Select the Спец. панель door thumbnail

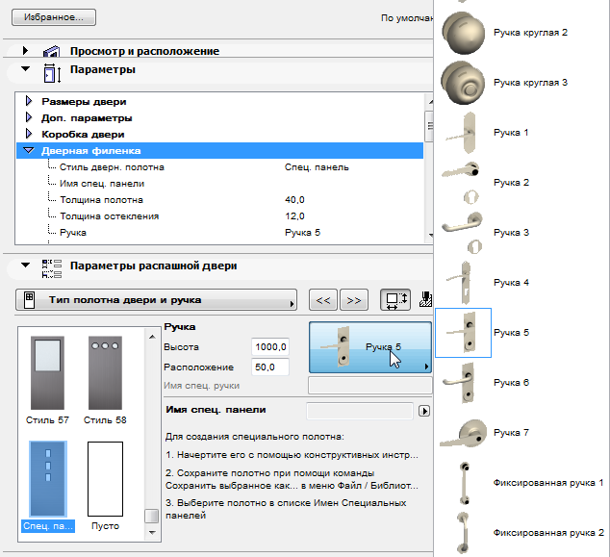tap(48, 479)
